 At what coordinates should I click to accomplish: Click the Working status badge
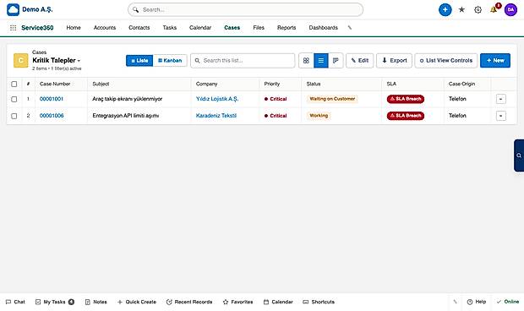click(319, 116)
